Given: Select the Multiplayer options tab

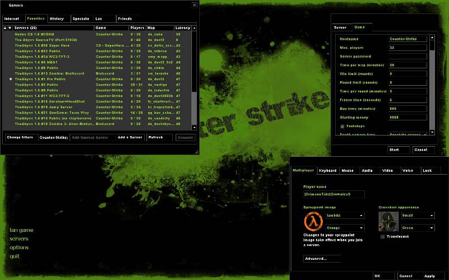Looking at the screenshot, I should click(304, 170).
